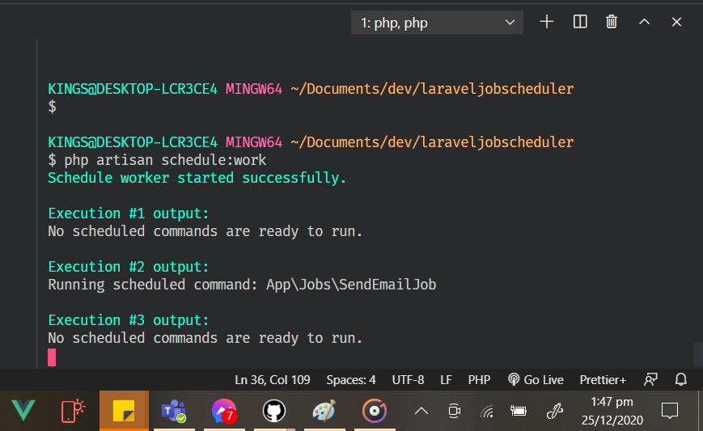Open the feedback icon in status bar
The width and height of the screenshot is (703, 431).
point(650,380)
